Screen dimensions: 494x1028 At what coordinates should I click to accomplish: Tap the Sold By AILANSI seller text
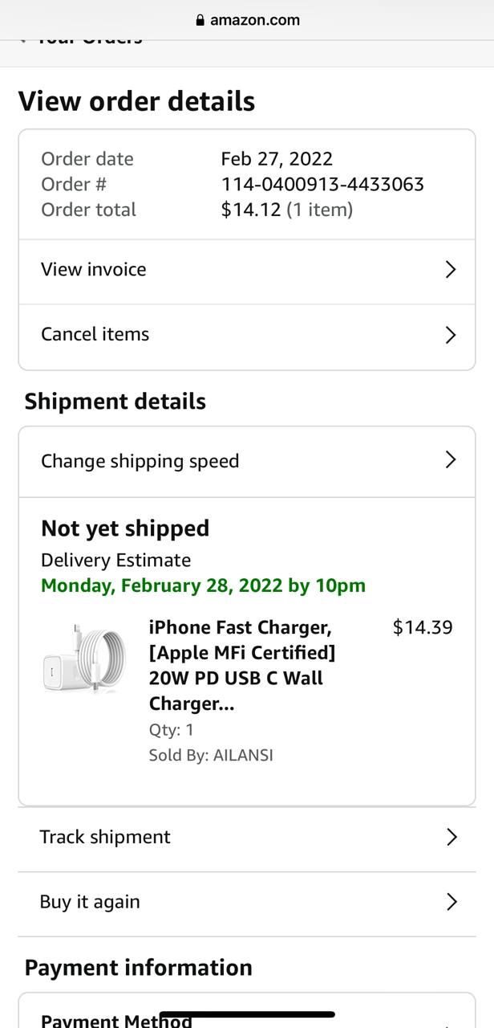click(x=211, y=756)
